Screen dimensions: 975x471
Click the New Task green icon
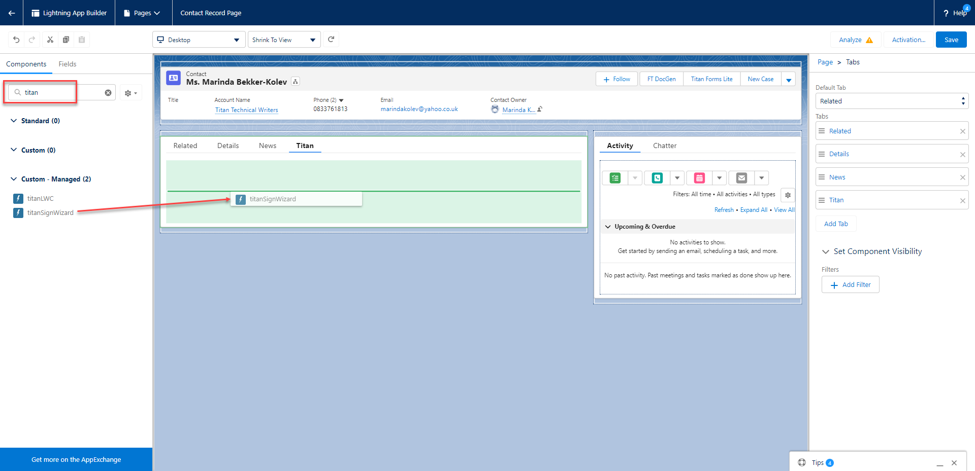tap(615, 178)
